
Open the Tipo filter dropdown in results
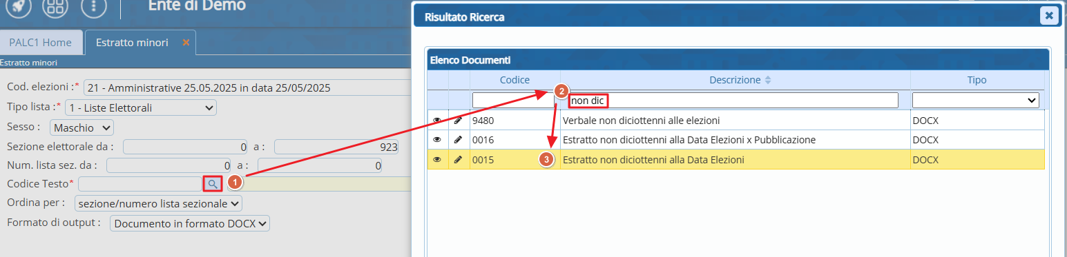[975, 101]
